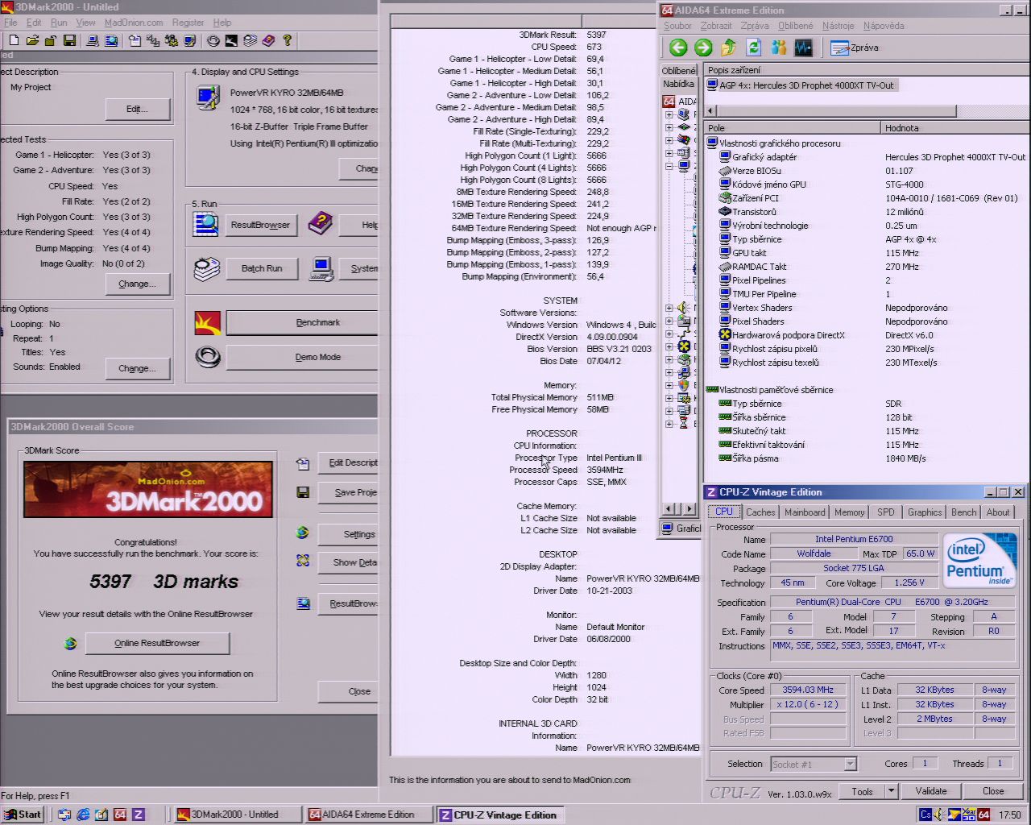The width and height of the screenshot is (1031, 825).
Task: Click the Internet Explorer quick launch icon
Action: tap(83, 815)
